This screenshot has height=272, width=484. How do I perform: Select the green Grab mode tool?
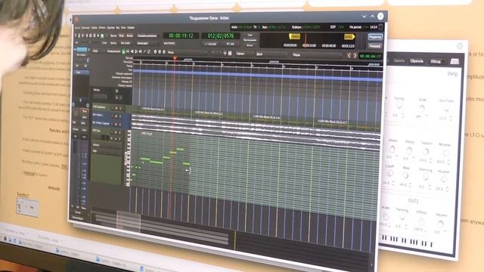(x=123, y=52)
